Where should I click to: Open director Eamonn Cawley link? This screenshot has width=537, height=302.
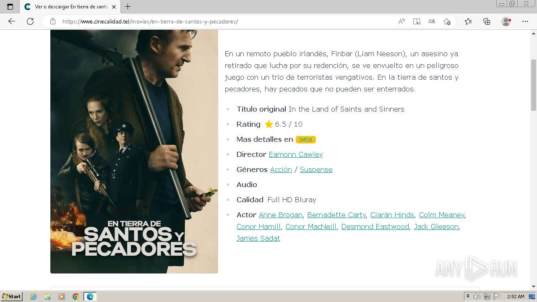coord(296,154)
